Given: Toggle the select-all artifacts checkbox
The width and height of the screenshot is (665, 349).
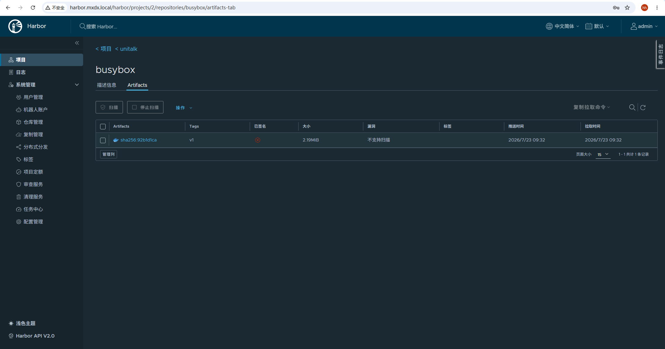Looking at the screenshot, I should [103, 127].
